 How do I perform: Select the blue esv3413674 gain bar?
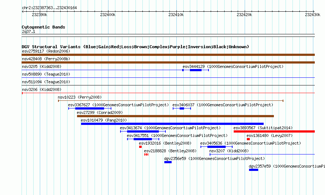(x=143, y=131)
